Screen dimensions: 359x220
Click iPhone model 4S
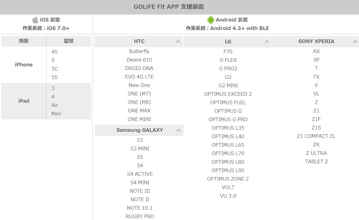coord(54,52)
